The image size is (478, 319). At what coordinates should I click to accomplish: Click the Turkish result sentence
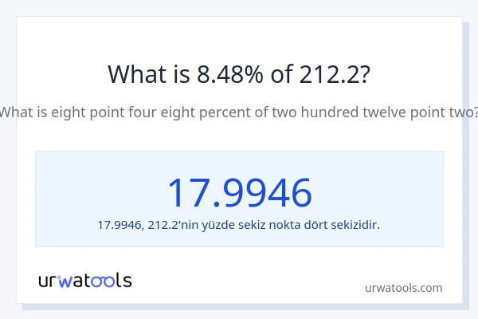click(239, 224)
